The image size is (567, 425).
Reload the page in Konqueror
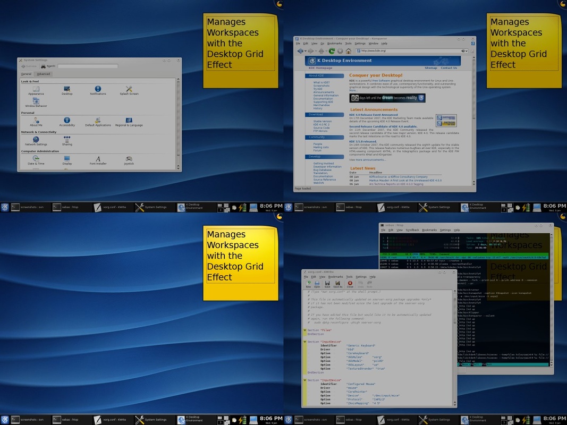click(332, 51)
